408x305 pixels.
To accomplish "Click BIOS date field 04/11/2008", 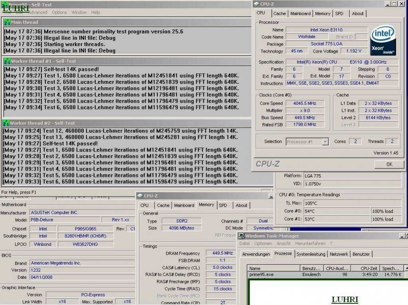I will [82, 277].
